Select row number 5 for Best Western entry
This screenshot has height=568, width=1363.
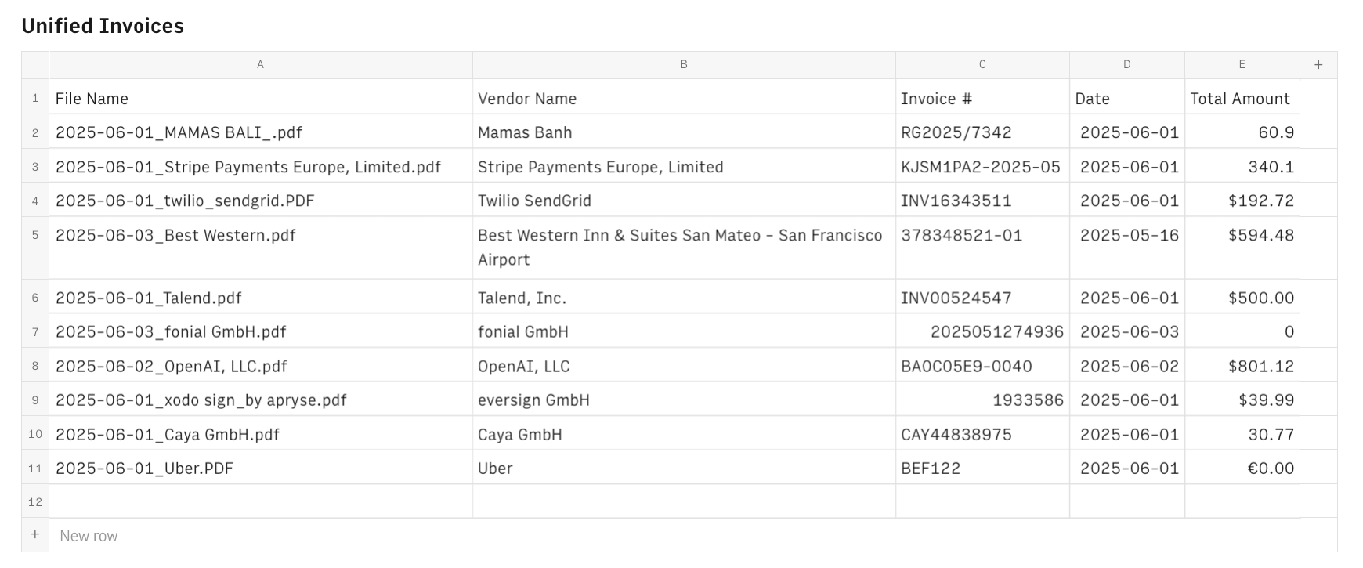click(35, 235)
